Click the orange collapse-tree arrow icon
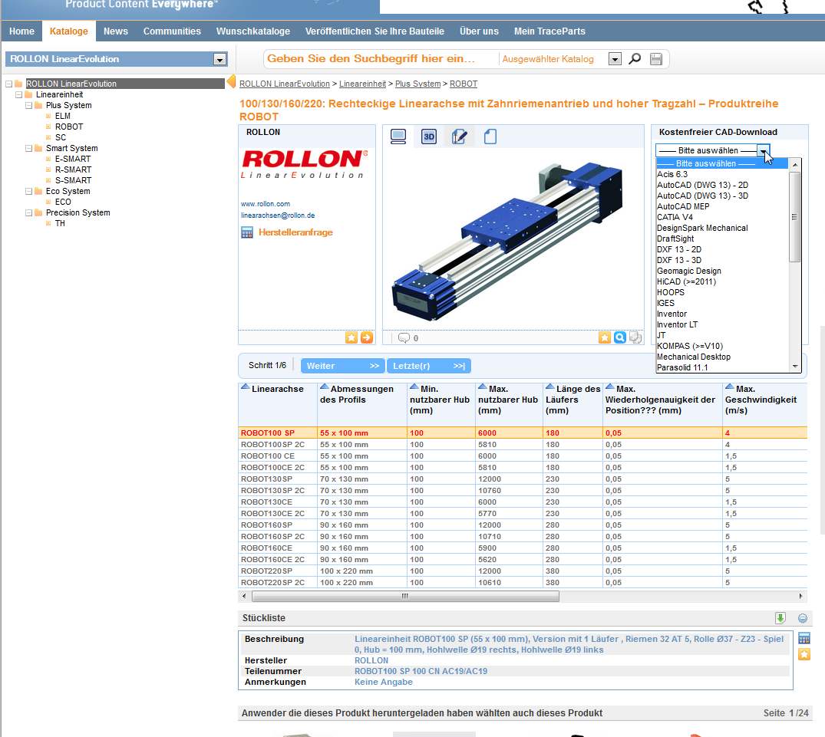 point(231,82)
